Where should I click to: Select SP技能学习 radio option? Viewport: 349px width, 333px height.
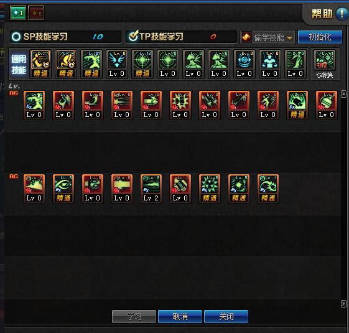click(x=16, y=37)
